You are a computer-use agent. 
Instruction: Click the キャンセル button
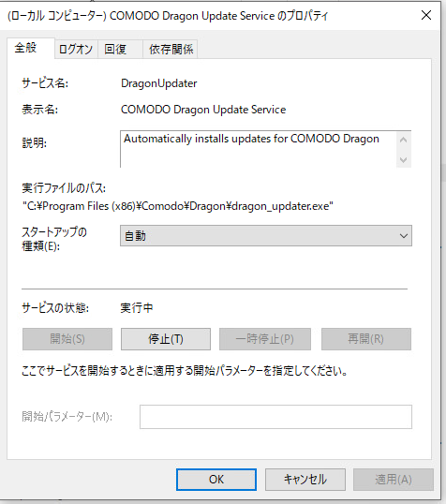click(305, 480)
